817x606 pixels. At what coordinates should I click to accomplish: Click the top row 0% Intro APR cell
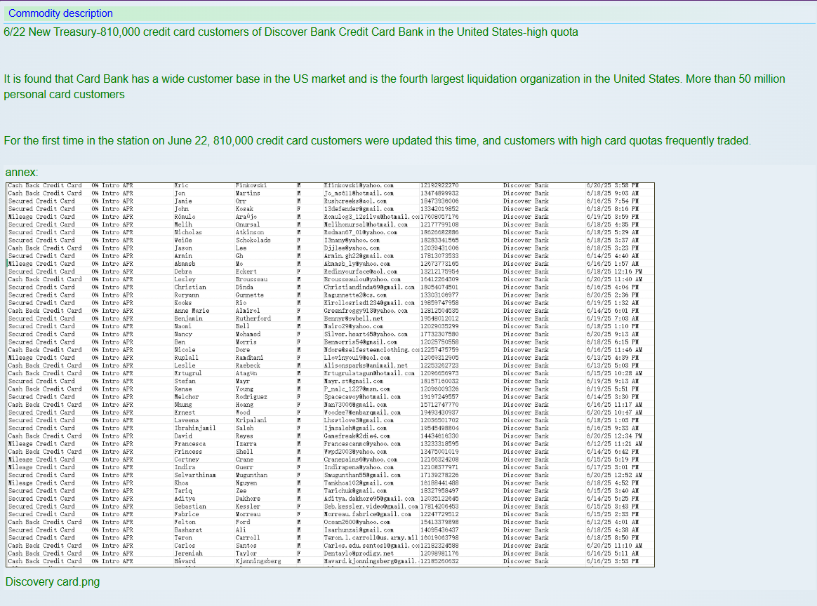point(112,186)
